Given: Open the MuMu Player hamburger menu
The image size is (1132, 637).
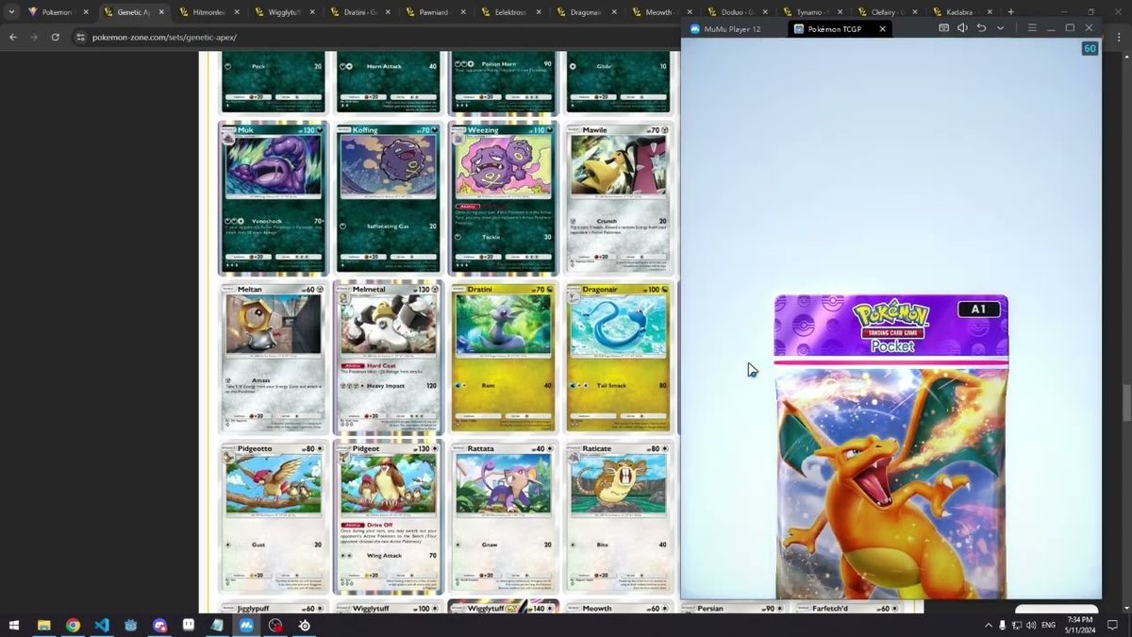Looking at the screenshot, I should point(1032,28).
